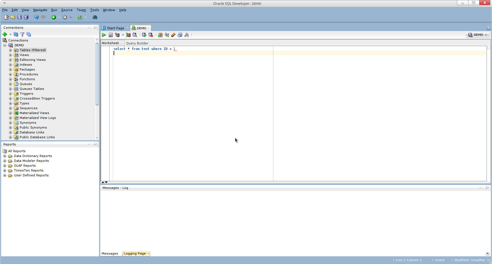Click the Clear eraser icon
Viewport: 492px width, 264px height.
pyautogui.click(x=173, y=35)
